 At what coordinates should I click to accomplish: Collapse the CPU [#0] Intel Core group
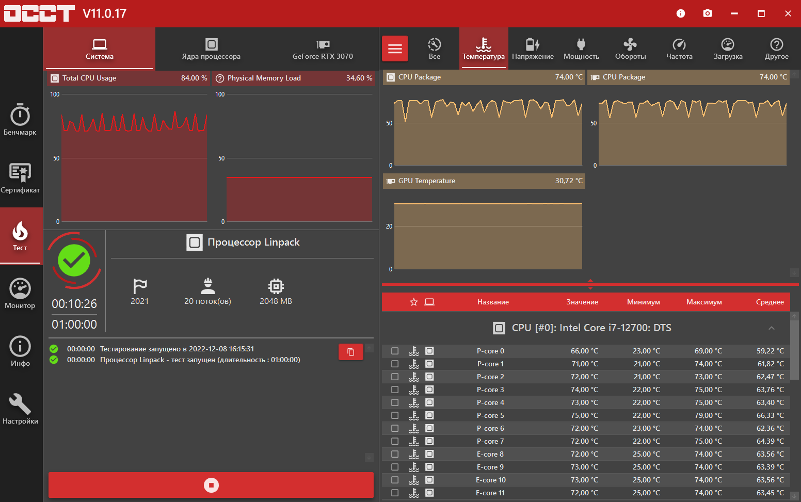[772, 328]
